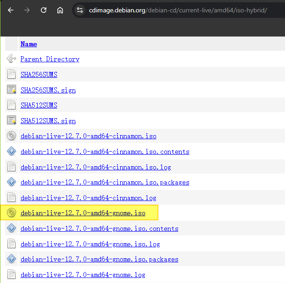Go to the home page icon

pyautogui.click(x=60, y=10)
